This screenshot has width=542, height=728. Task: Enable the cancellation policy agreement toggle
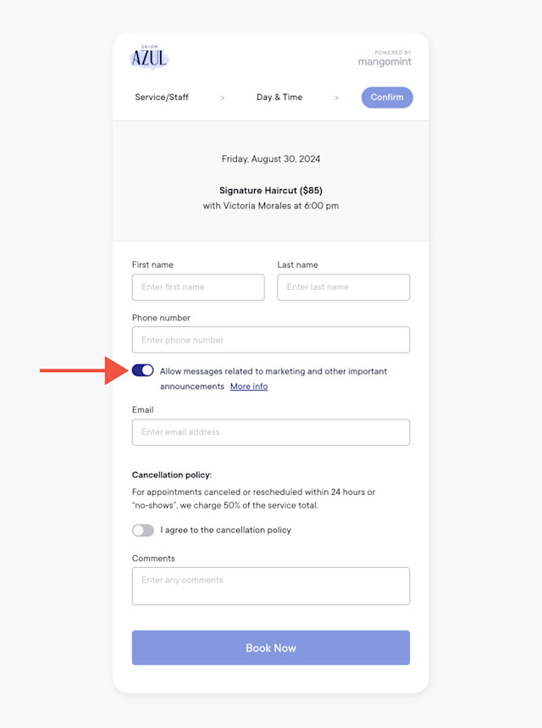click(143, 531)
